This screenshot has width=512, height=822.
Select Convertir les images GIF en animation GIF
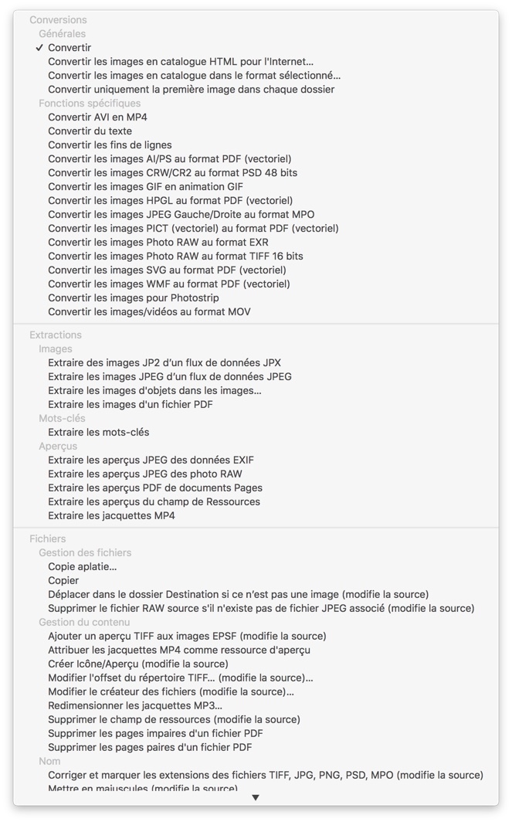point(256,187)
